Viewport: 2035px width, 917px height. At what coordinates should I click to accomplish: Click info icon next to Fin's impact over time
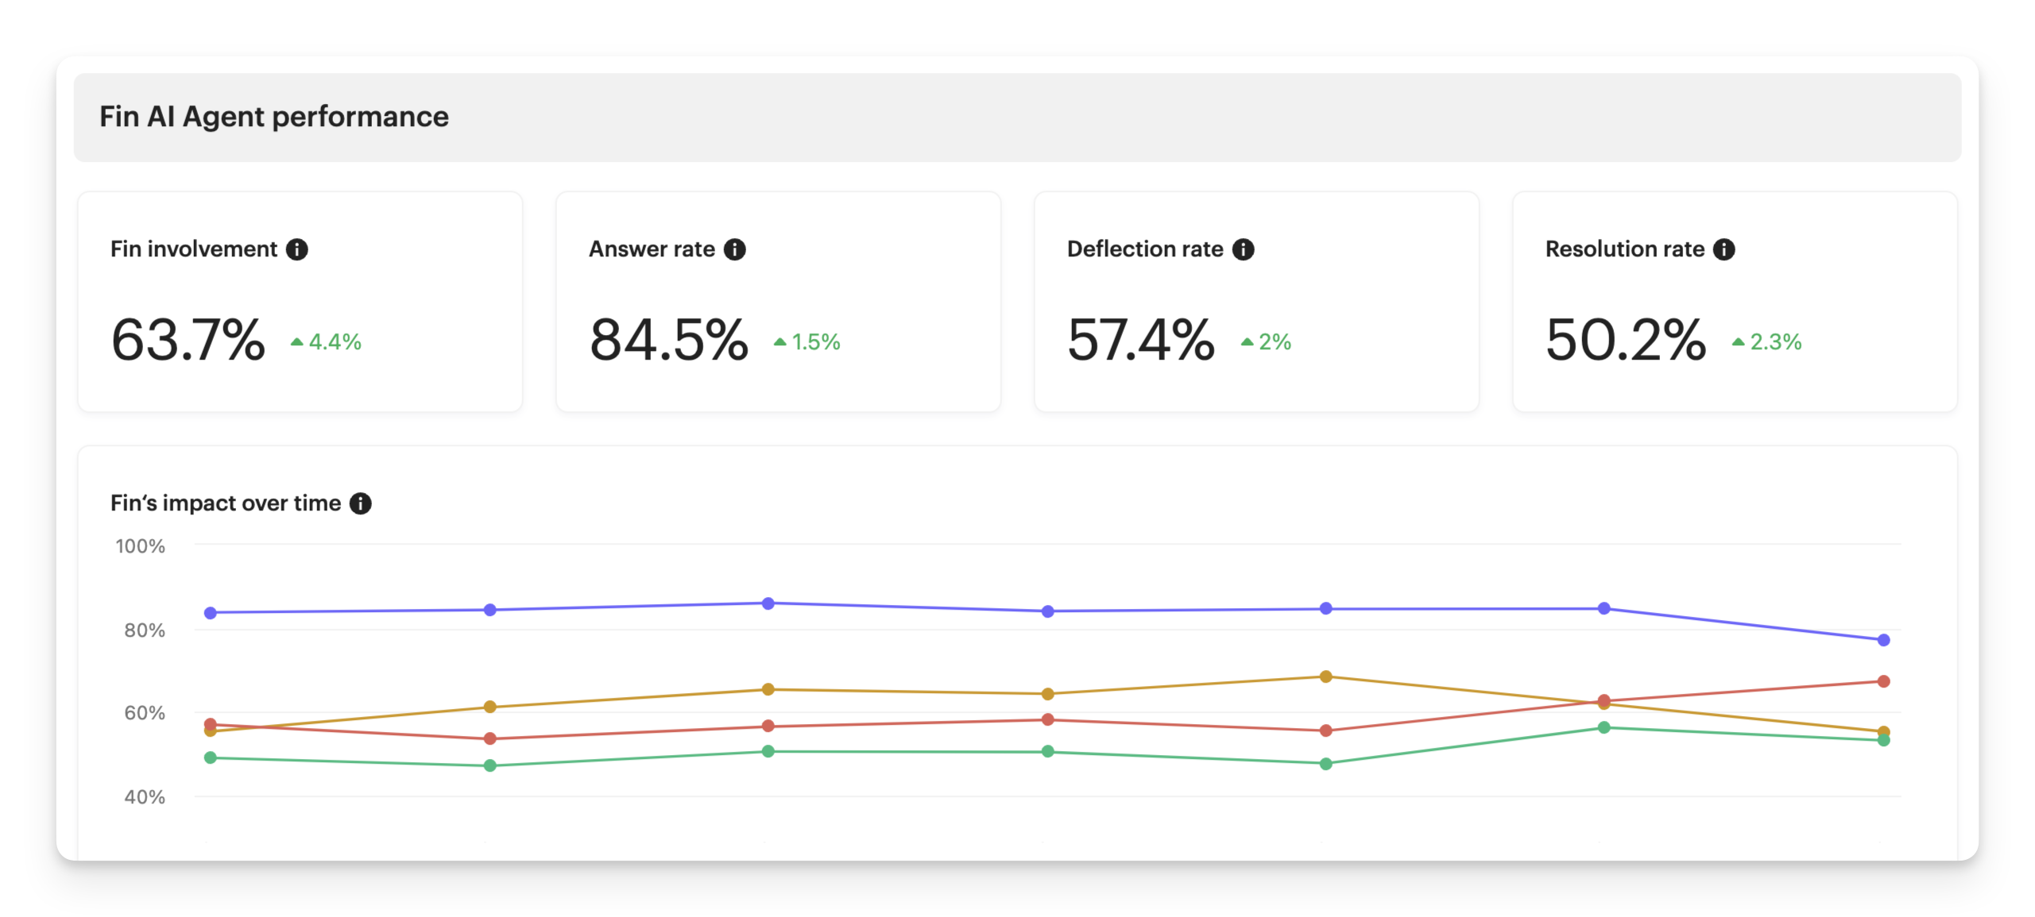tap(361, 503)
